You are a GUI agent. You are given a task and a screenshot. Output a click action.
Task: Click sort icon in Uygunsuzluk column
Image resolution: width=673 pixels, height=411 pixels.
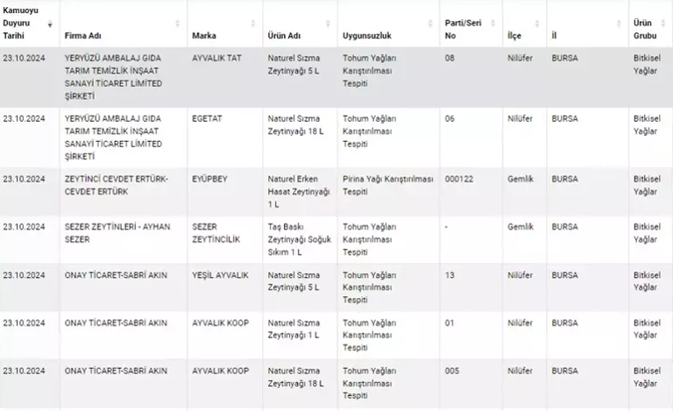[x=430, y=24]
